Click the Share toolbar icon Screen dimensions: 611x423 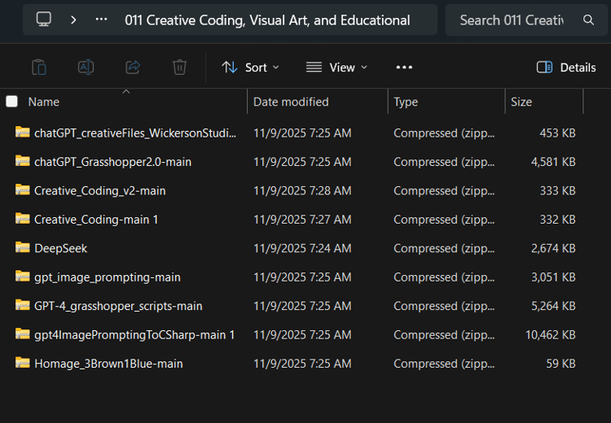(x=133, y=68)
